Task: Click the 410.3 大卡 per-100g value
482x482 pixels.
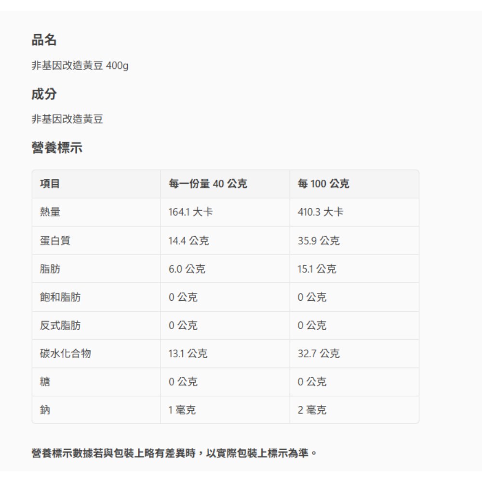Action: [321, 212]
